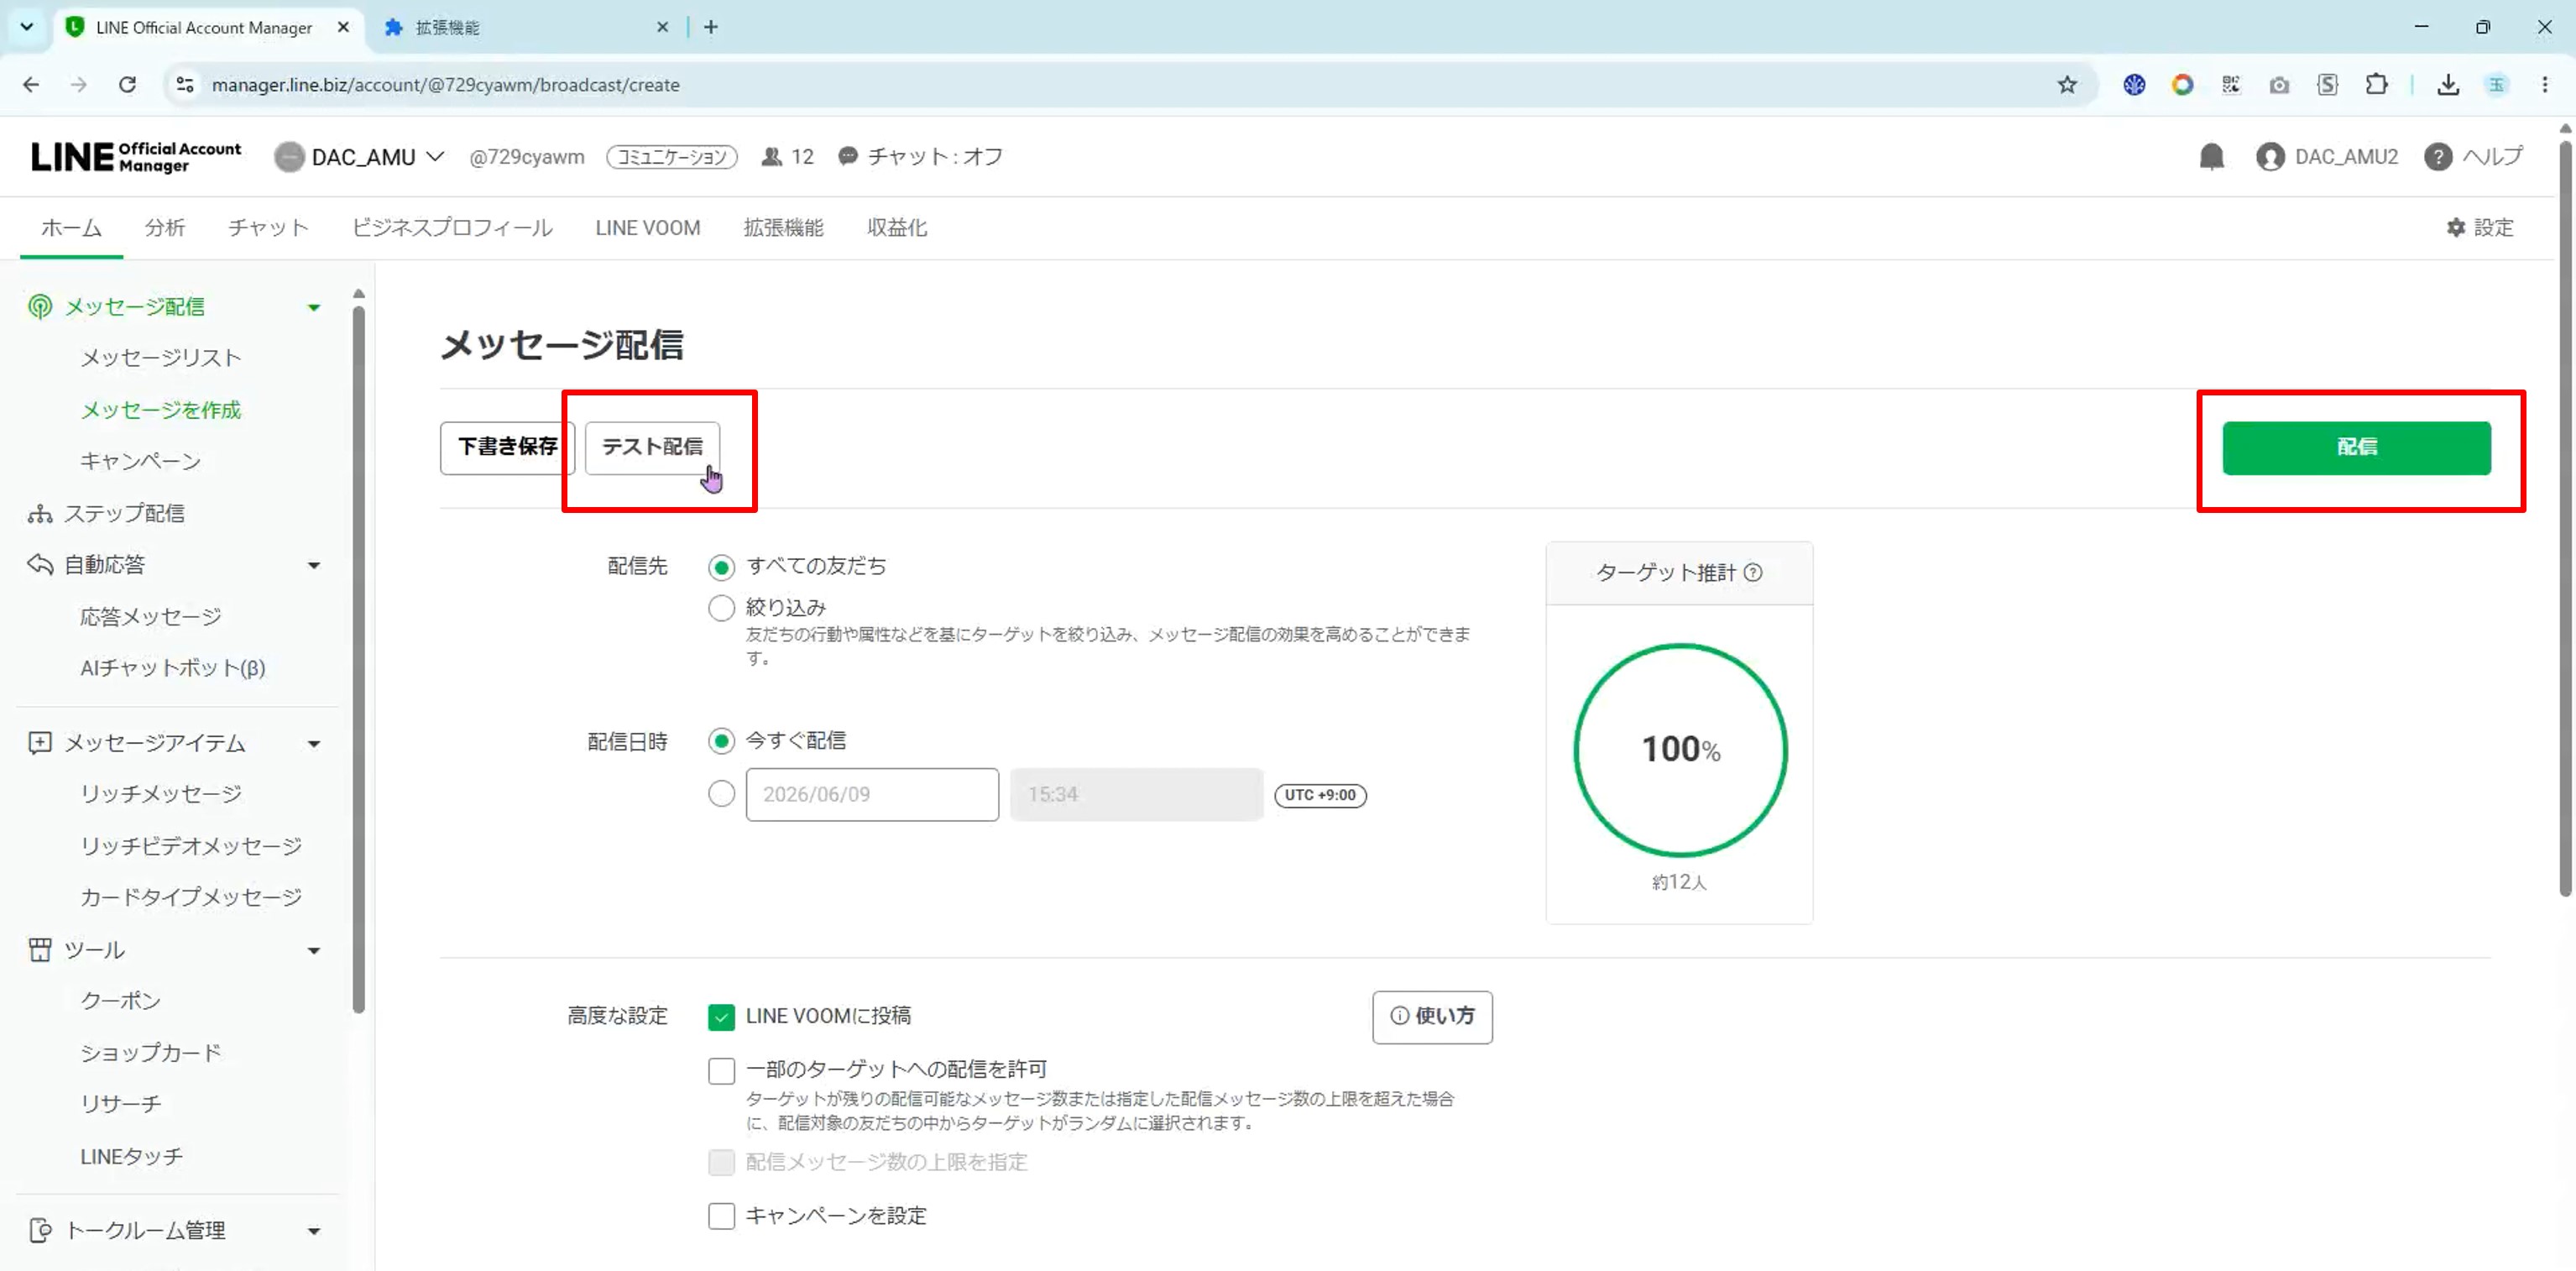
Task: Switch to the 分析 tab
Action: click(x=165, y=228)
